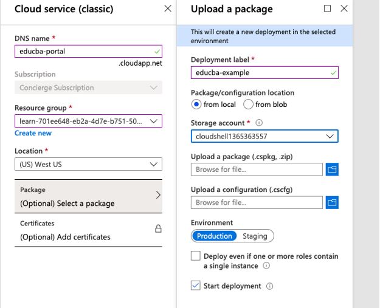Click the Create new resource group link
This screenshot has width=380, height=308.
click(33, 133)
